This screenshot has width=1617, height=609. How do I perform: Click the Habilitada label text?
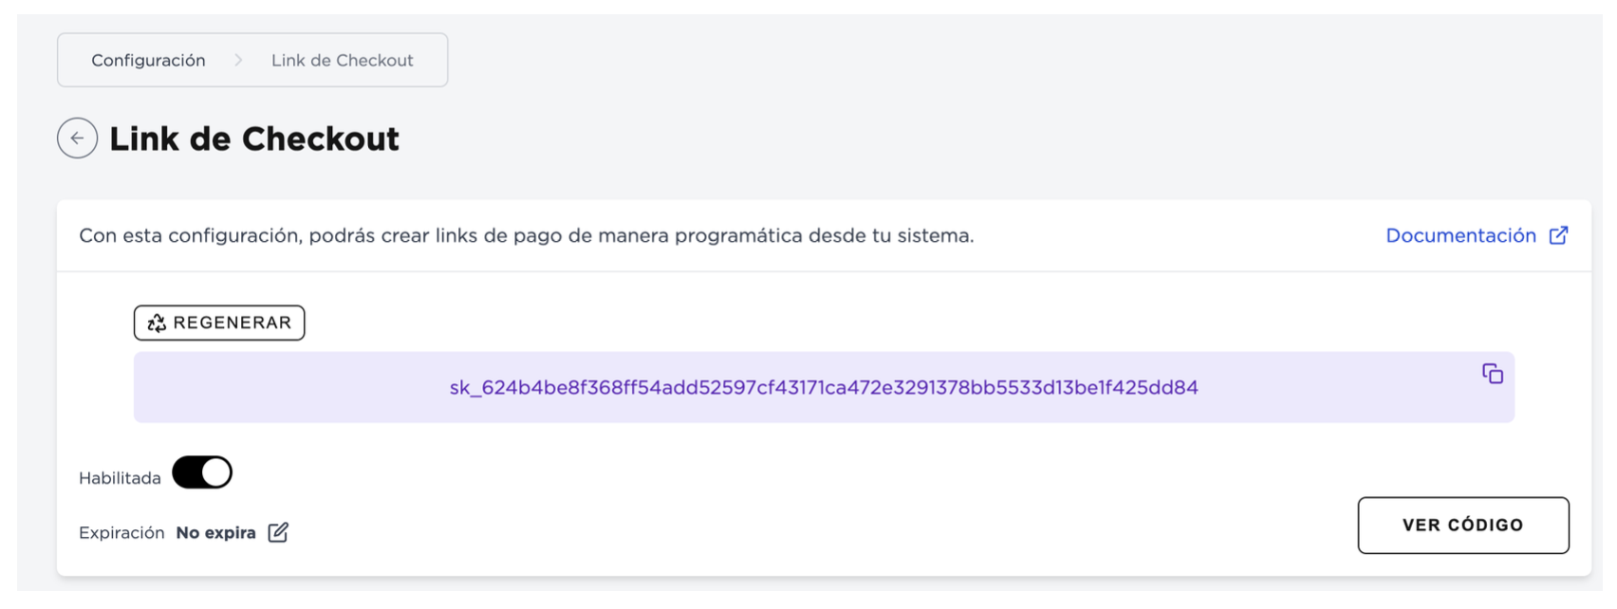coord(120,478)
